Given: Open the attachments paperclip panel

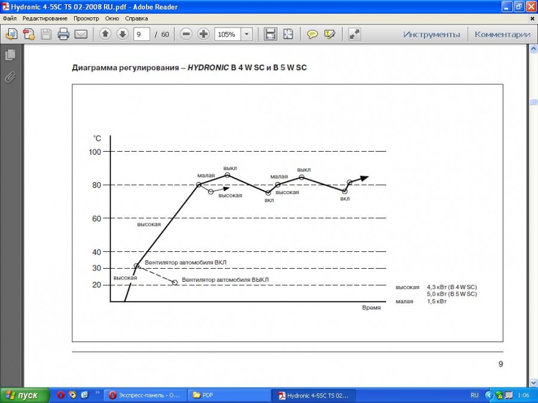Looking at the screenshot, I should click(10, 77).
